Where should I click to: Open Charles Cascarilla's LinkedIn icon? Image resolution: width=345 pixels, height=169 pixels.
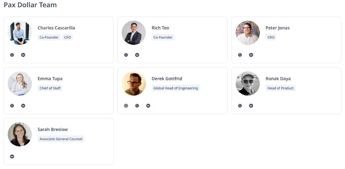click(x=23, y=55)
